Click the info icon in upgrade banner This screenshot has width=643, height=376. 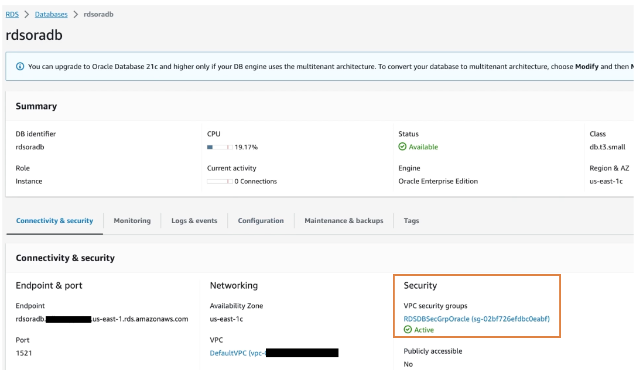(x=20, y=67)
